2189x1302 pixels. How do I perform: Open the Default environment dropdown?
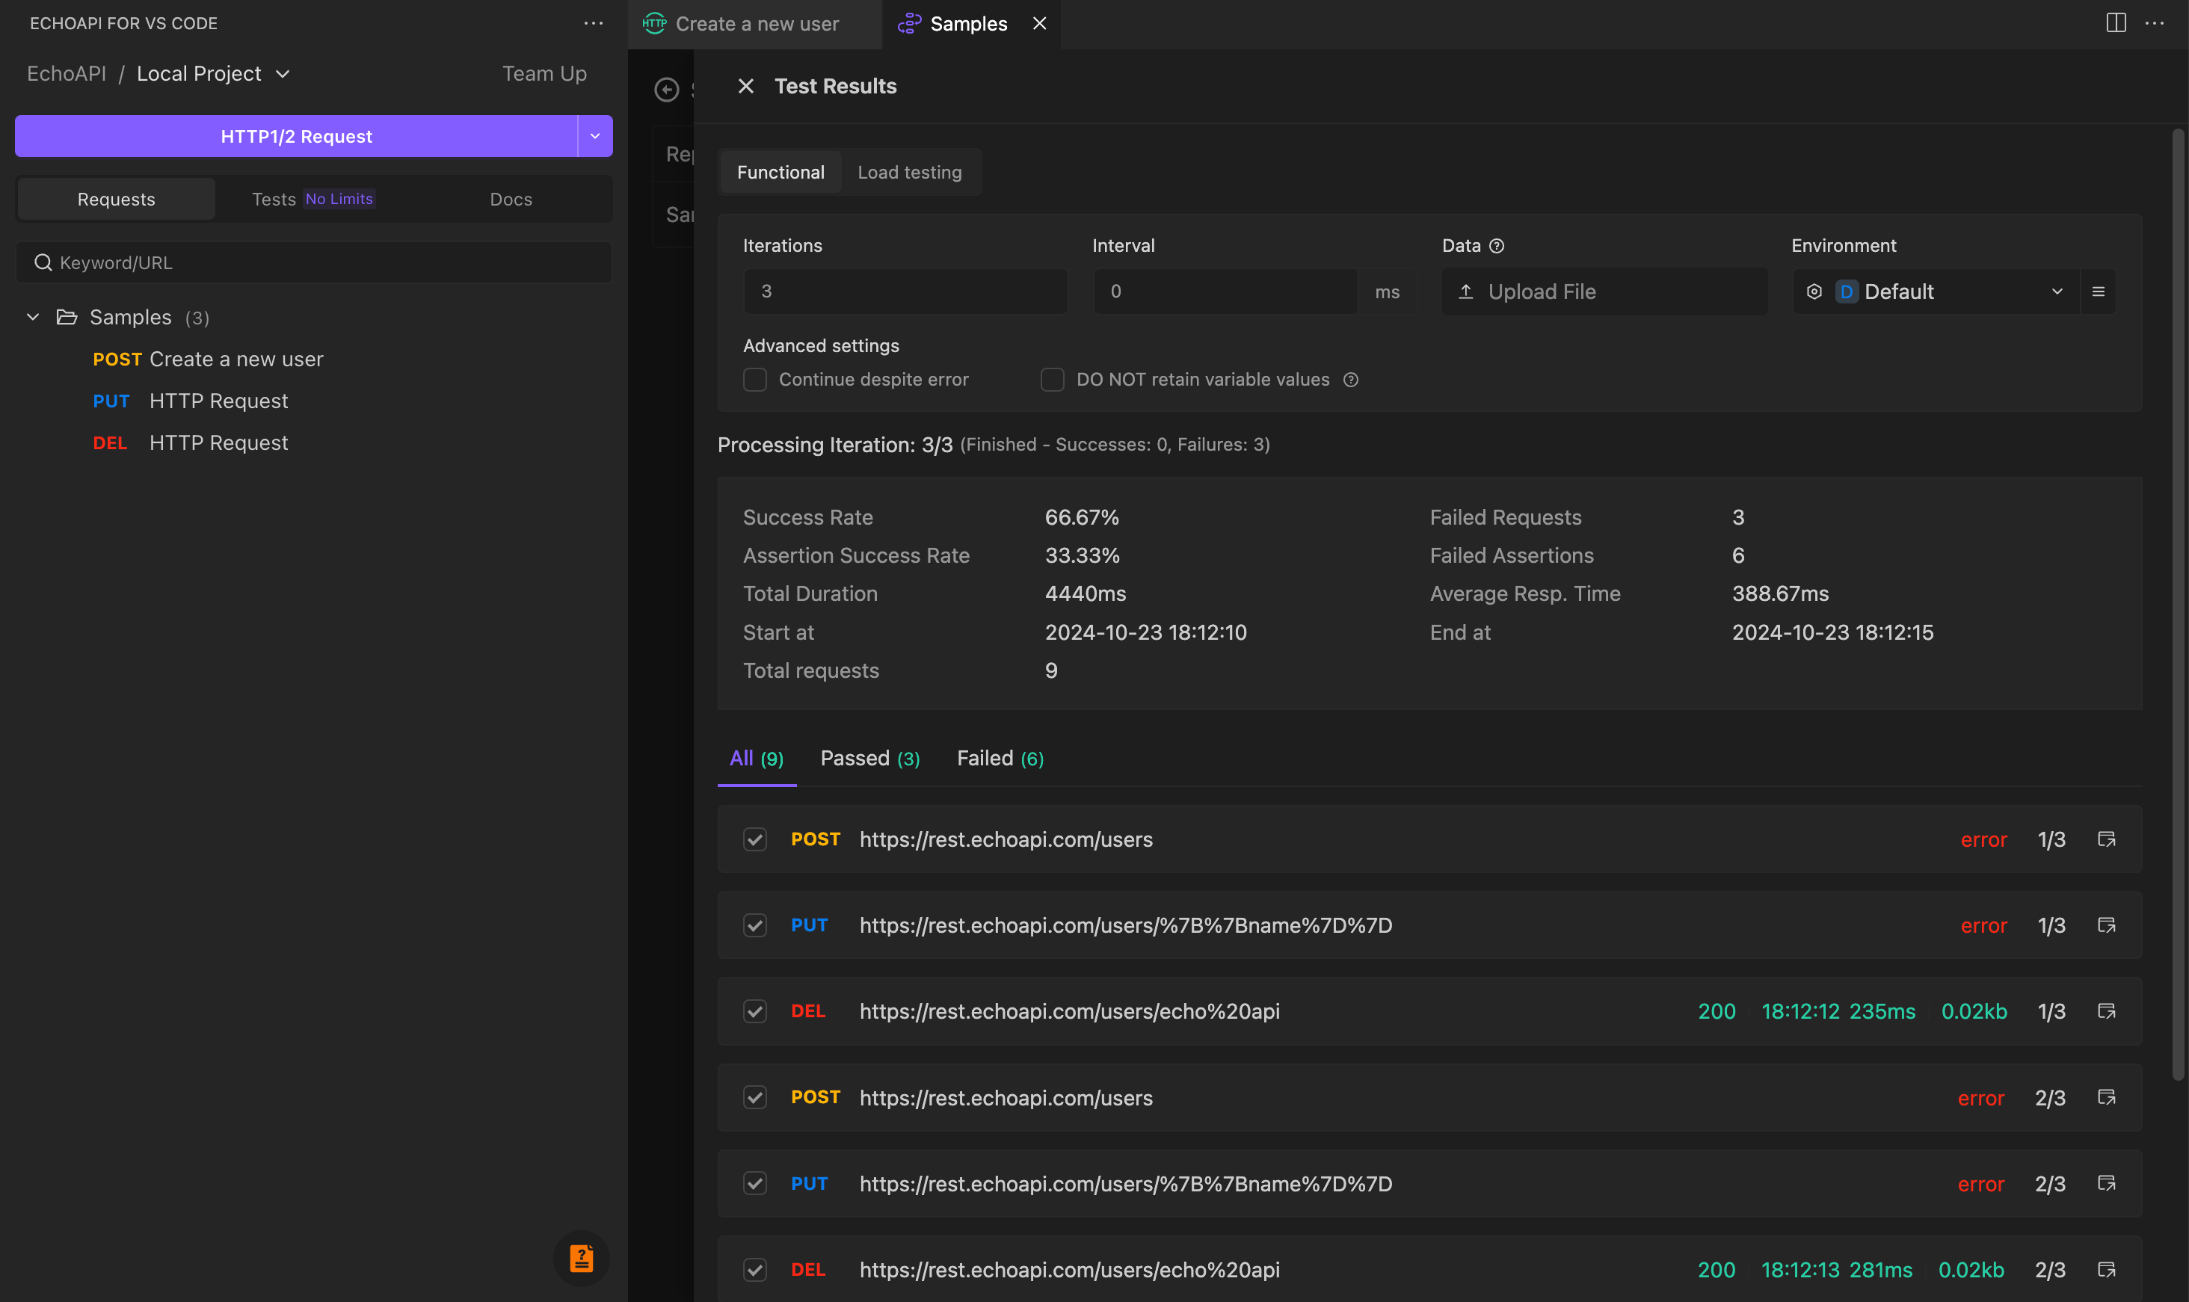pyautogui.click(x=1936, y=291)
